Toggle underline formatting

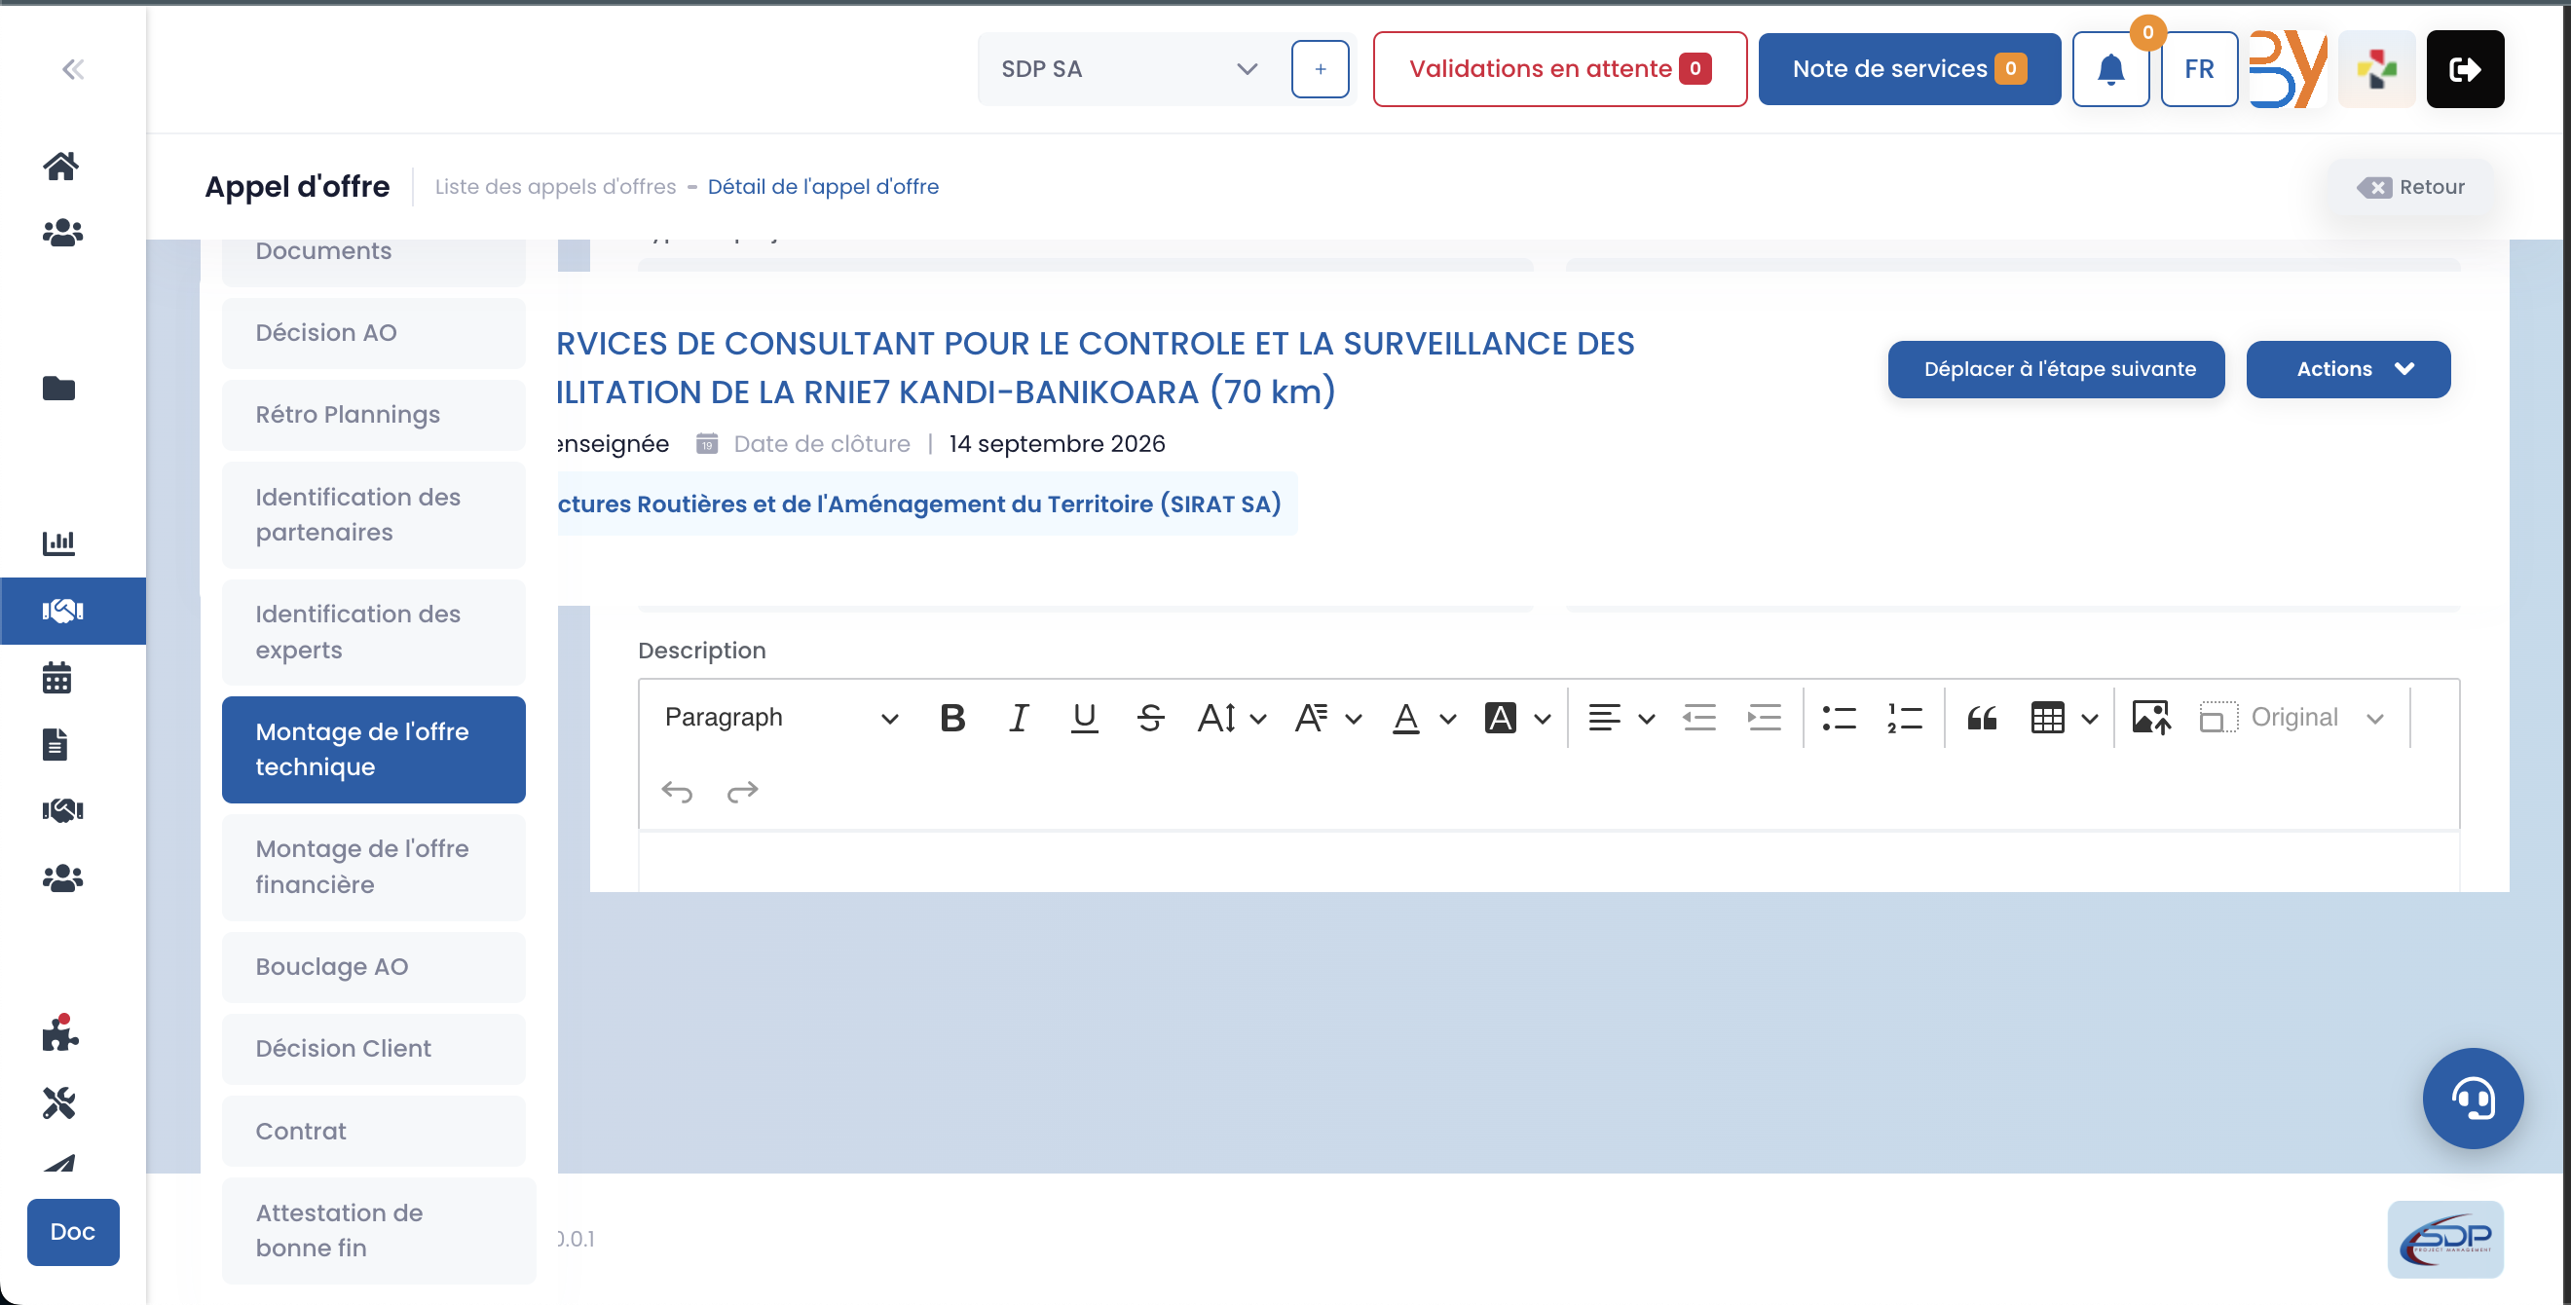tap(1084, 718)
